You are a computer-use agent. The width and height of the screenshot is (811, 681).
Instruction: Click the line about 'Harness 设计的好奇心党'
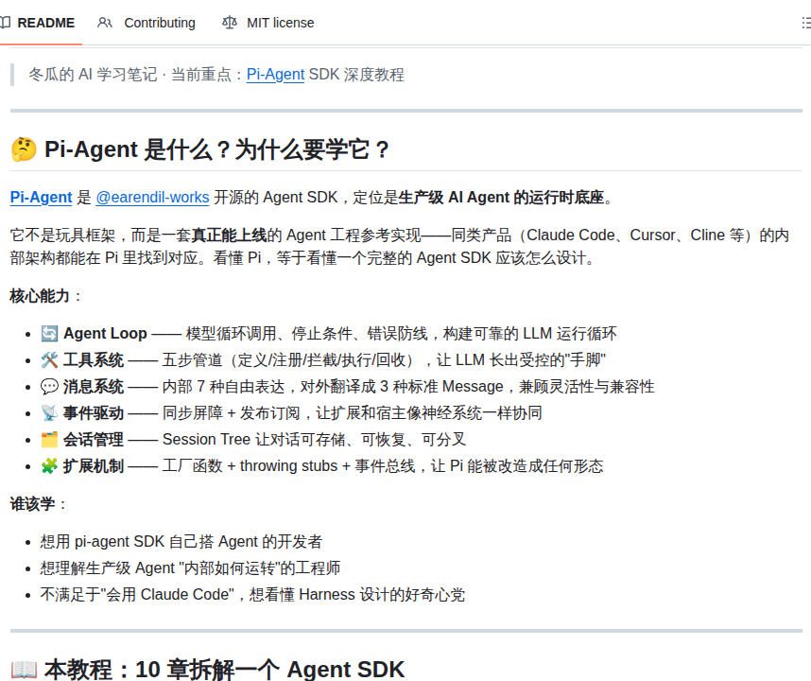click(252, 595)
